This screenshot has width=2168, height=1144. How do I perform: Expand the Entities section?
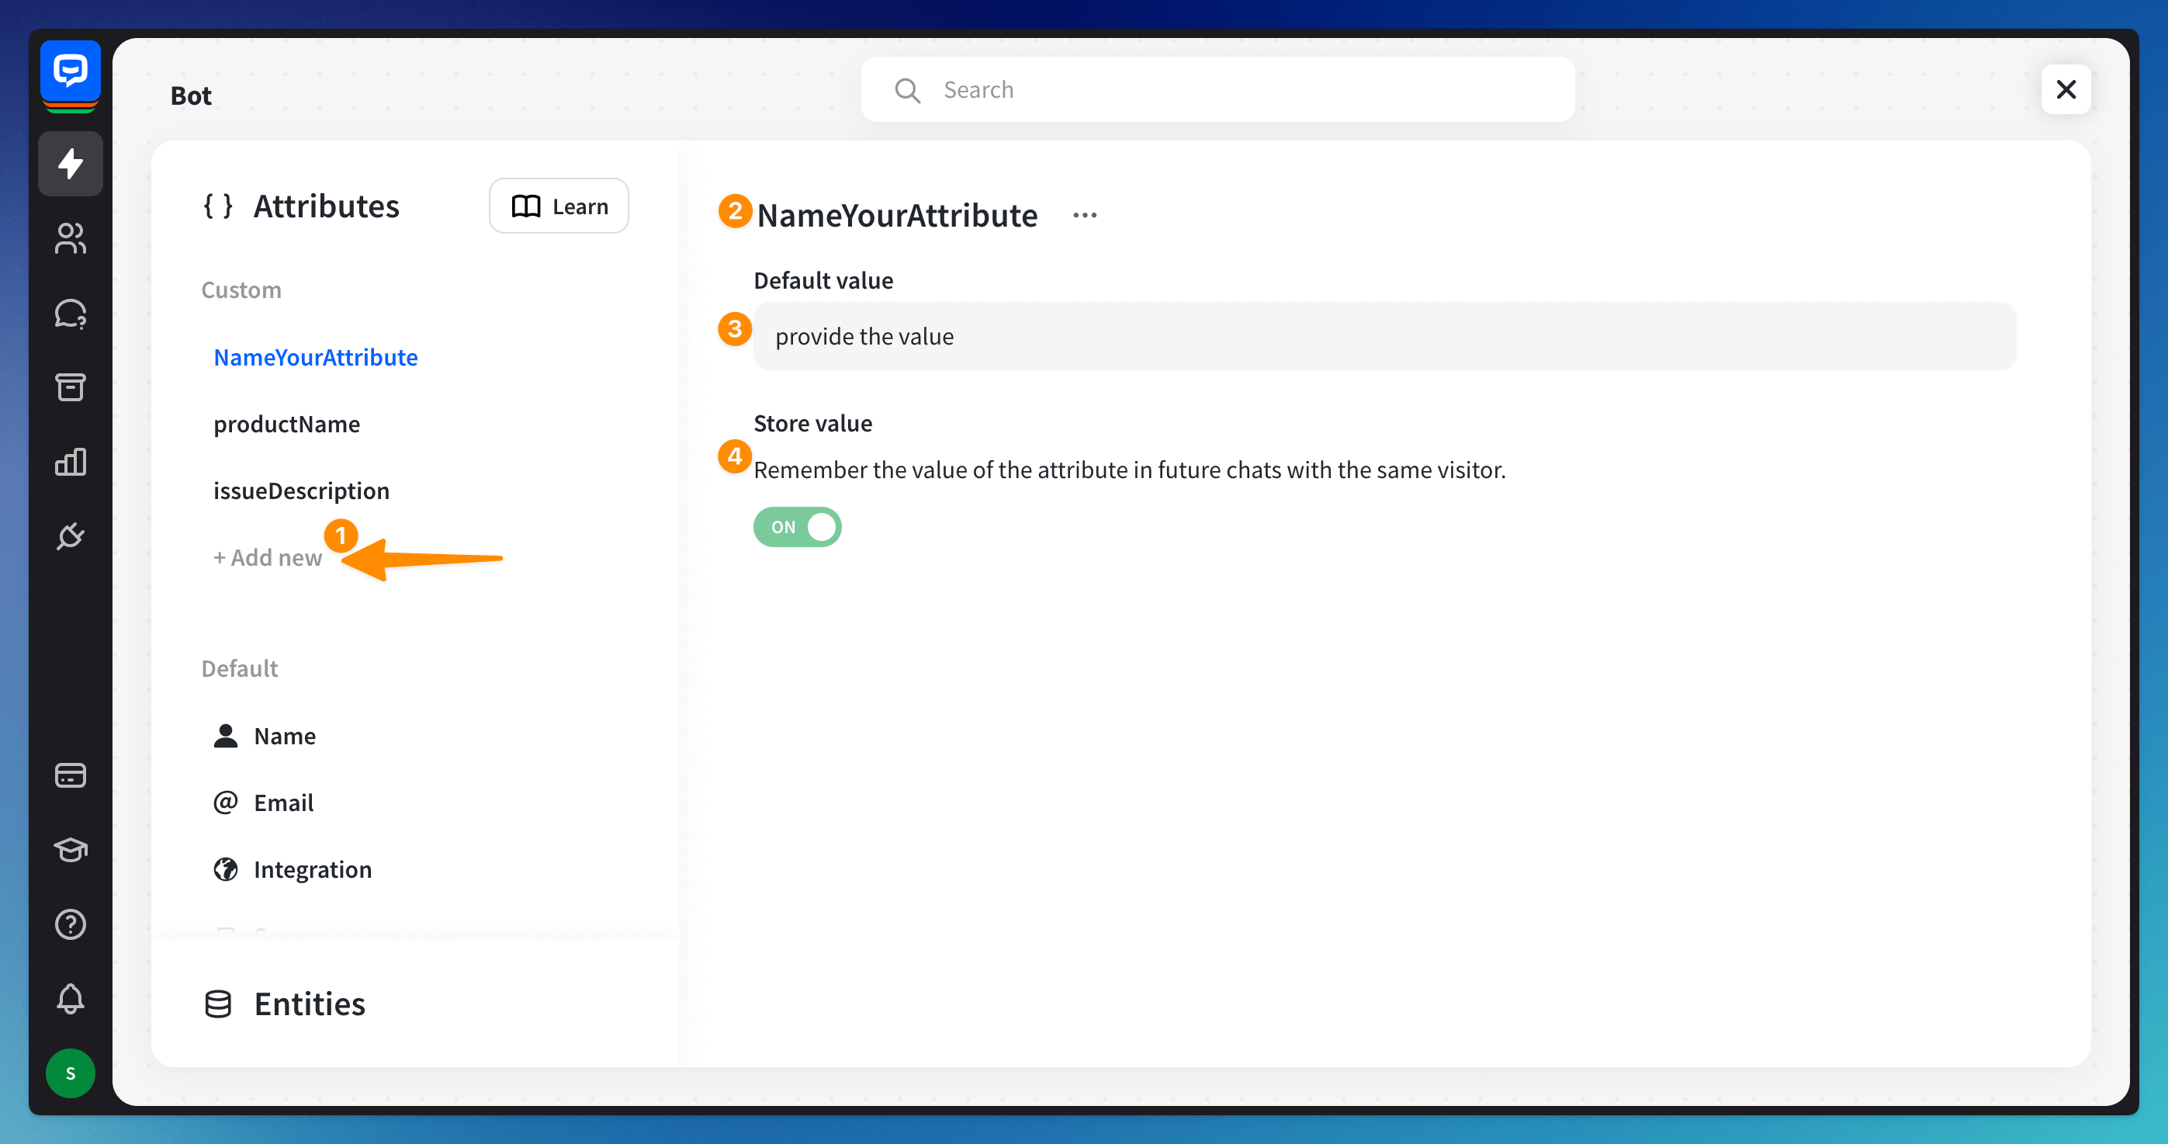pos(309,1004)
